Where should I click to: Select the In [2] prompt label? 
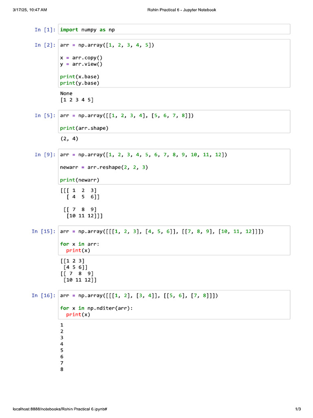45,45
